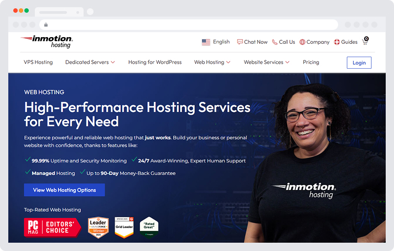Go to the Pricing page
This screenshot has height=251, width=394.
(x=311, y=62)
